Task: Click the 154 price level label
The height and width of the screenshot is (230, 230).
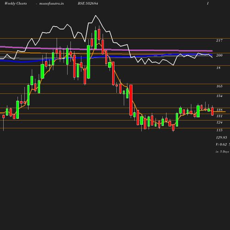Action: 219,96
